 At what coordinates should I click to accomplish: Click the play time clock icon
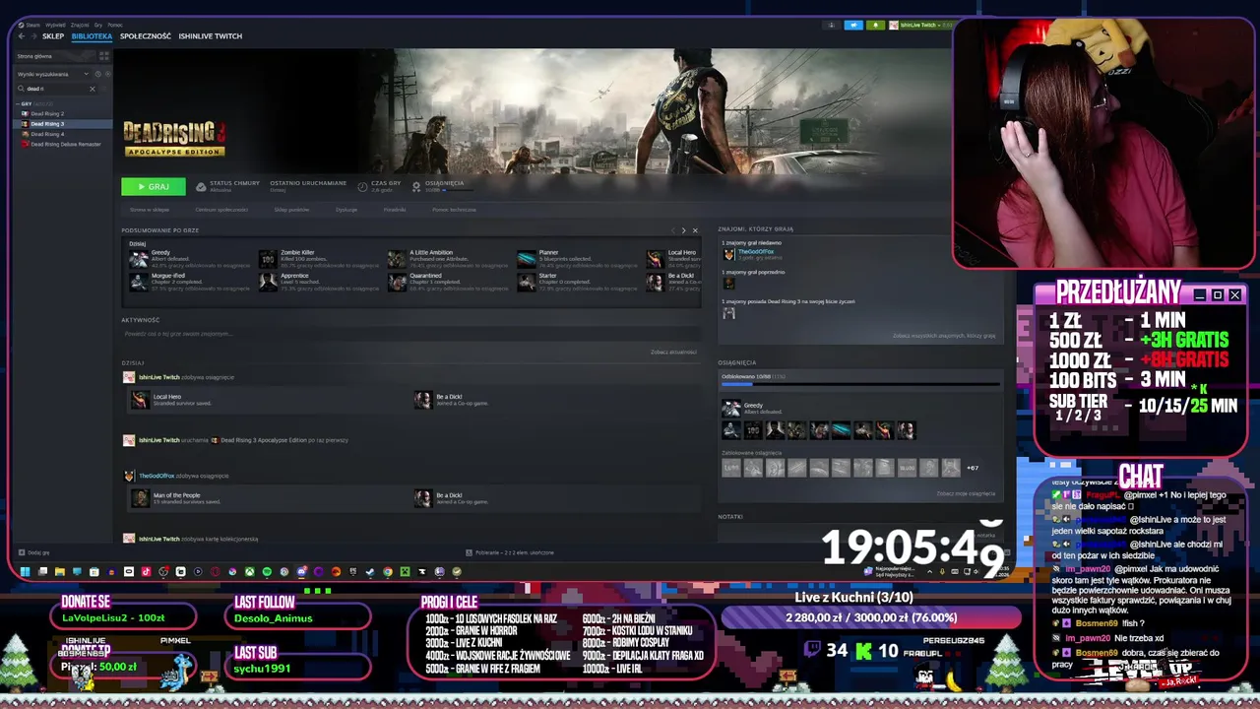click(362, 186)
